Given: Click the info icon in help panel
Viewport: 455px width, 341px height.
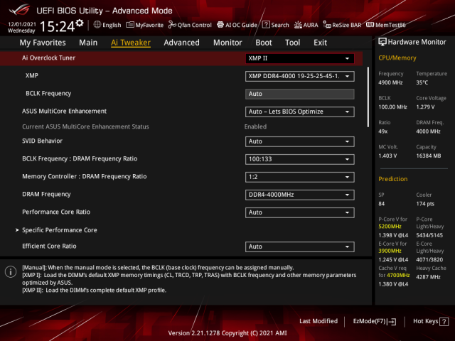Looking at the screenshot, I should tap(11, 271).
